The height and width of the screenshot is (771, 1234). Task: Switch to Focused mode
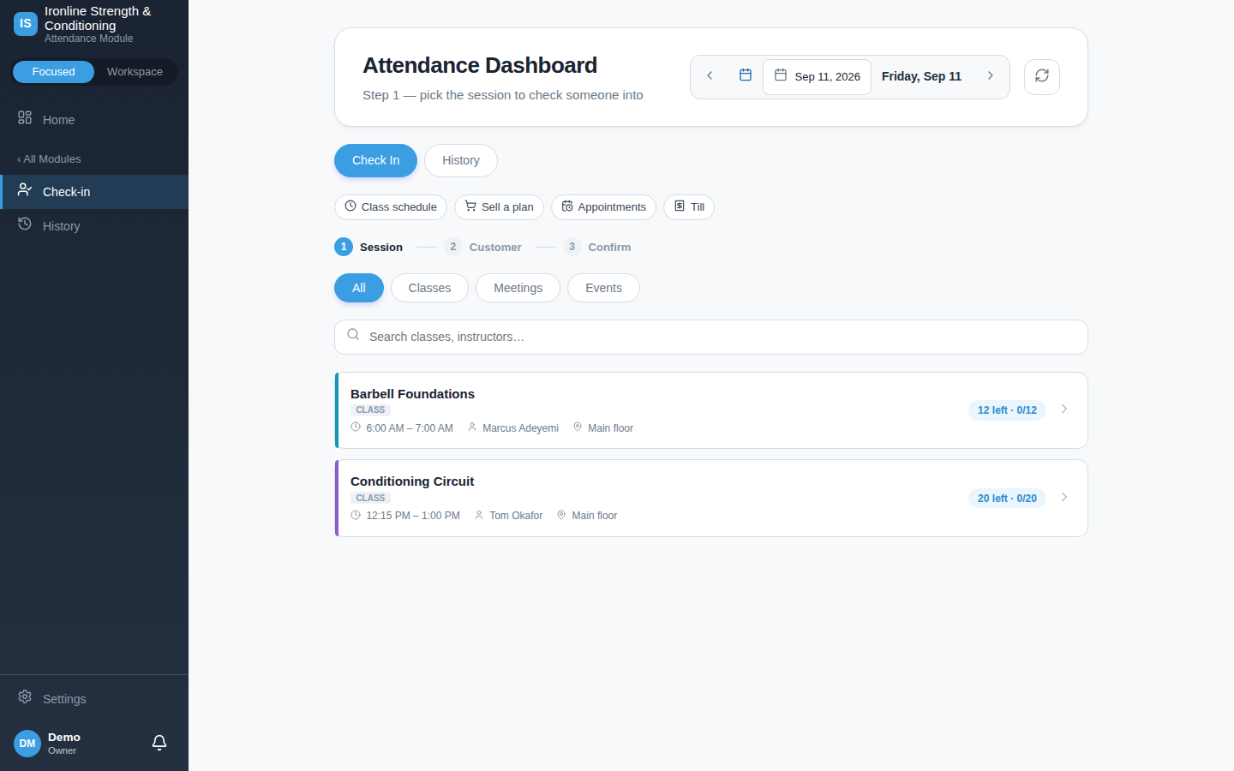tap(53, 72)
